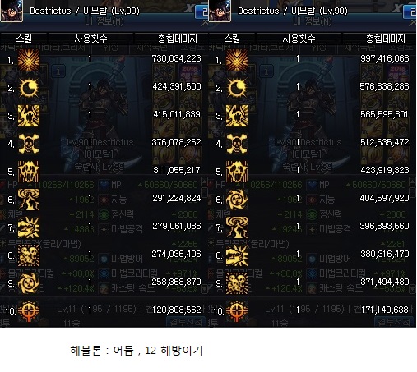Image resolution: width=417 pixels, height=372 pixels.
Task: Select the swirling vortex skill icon at rank 6 right
Action: tap(237, 200)
